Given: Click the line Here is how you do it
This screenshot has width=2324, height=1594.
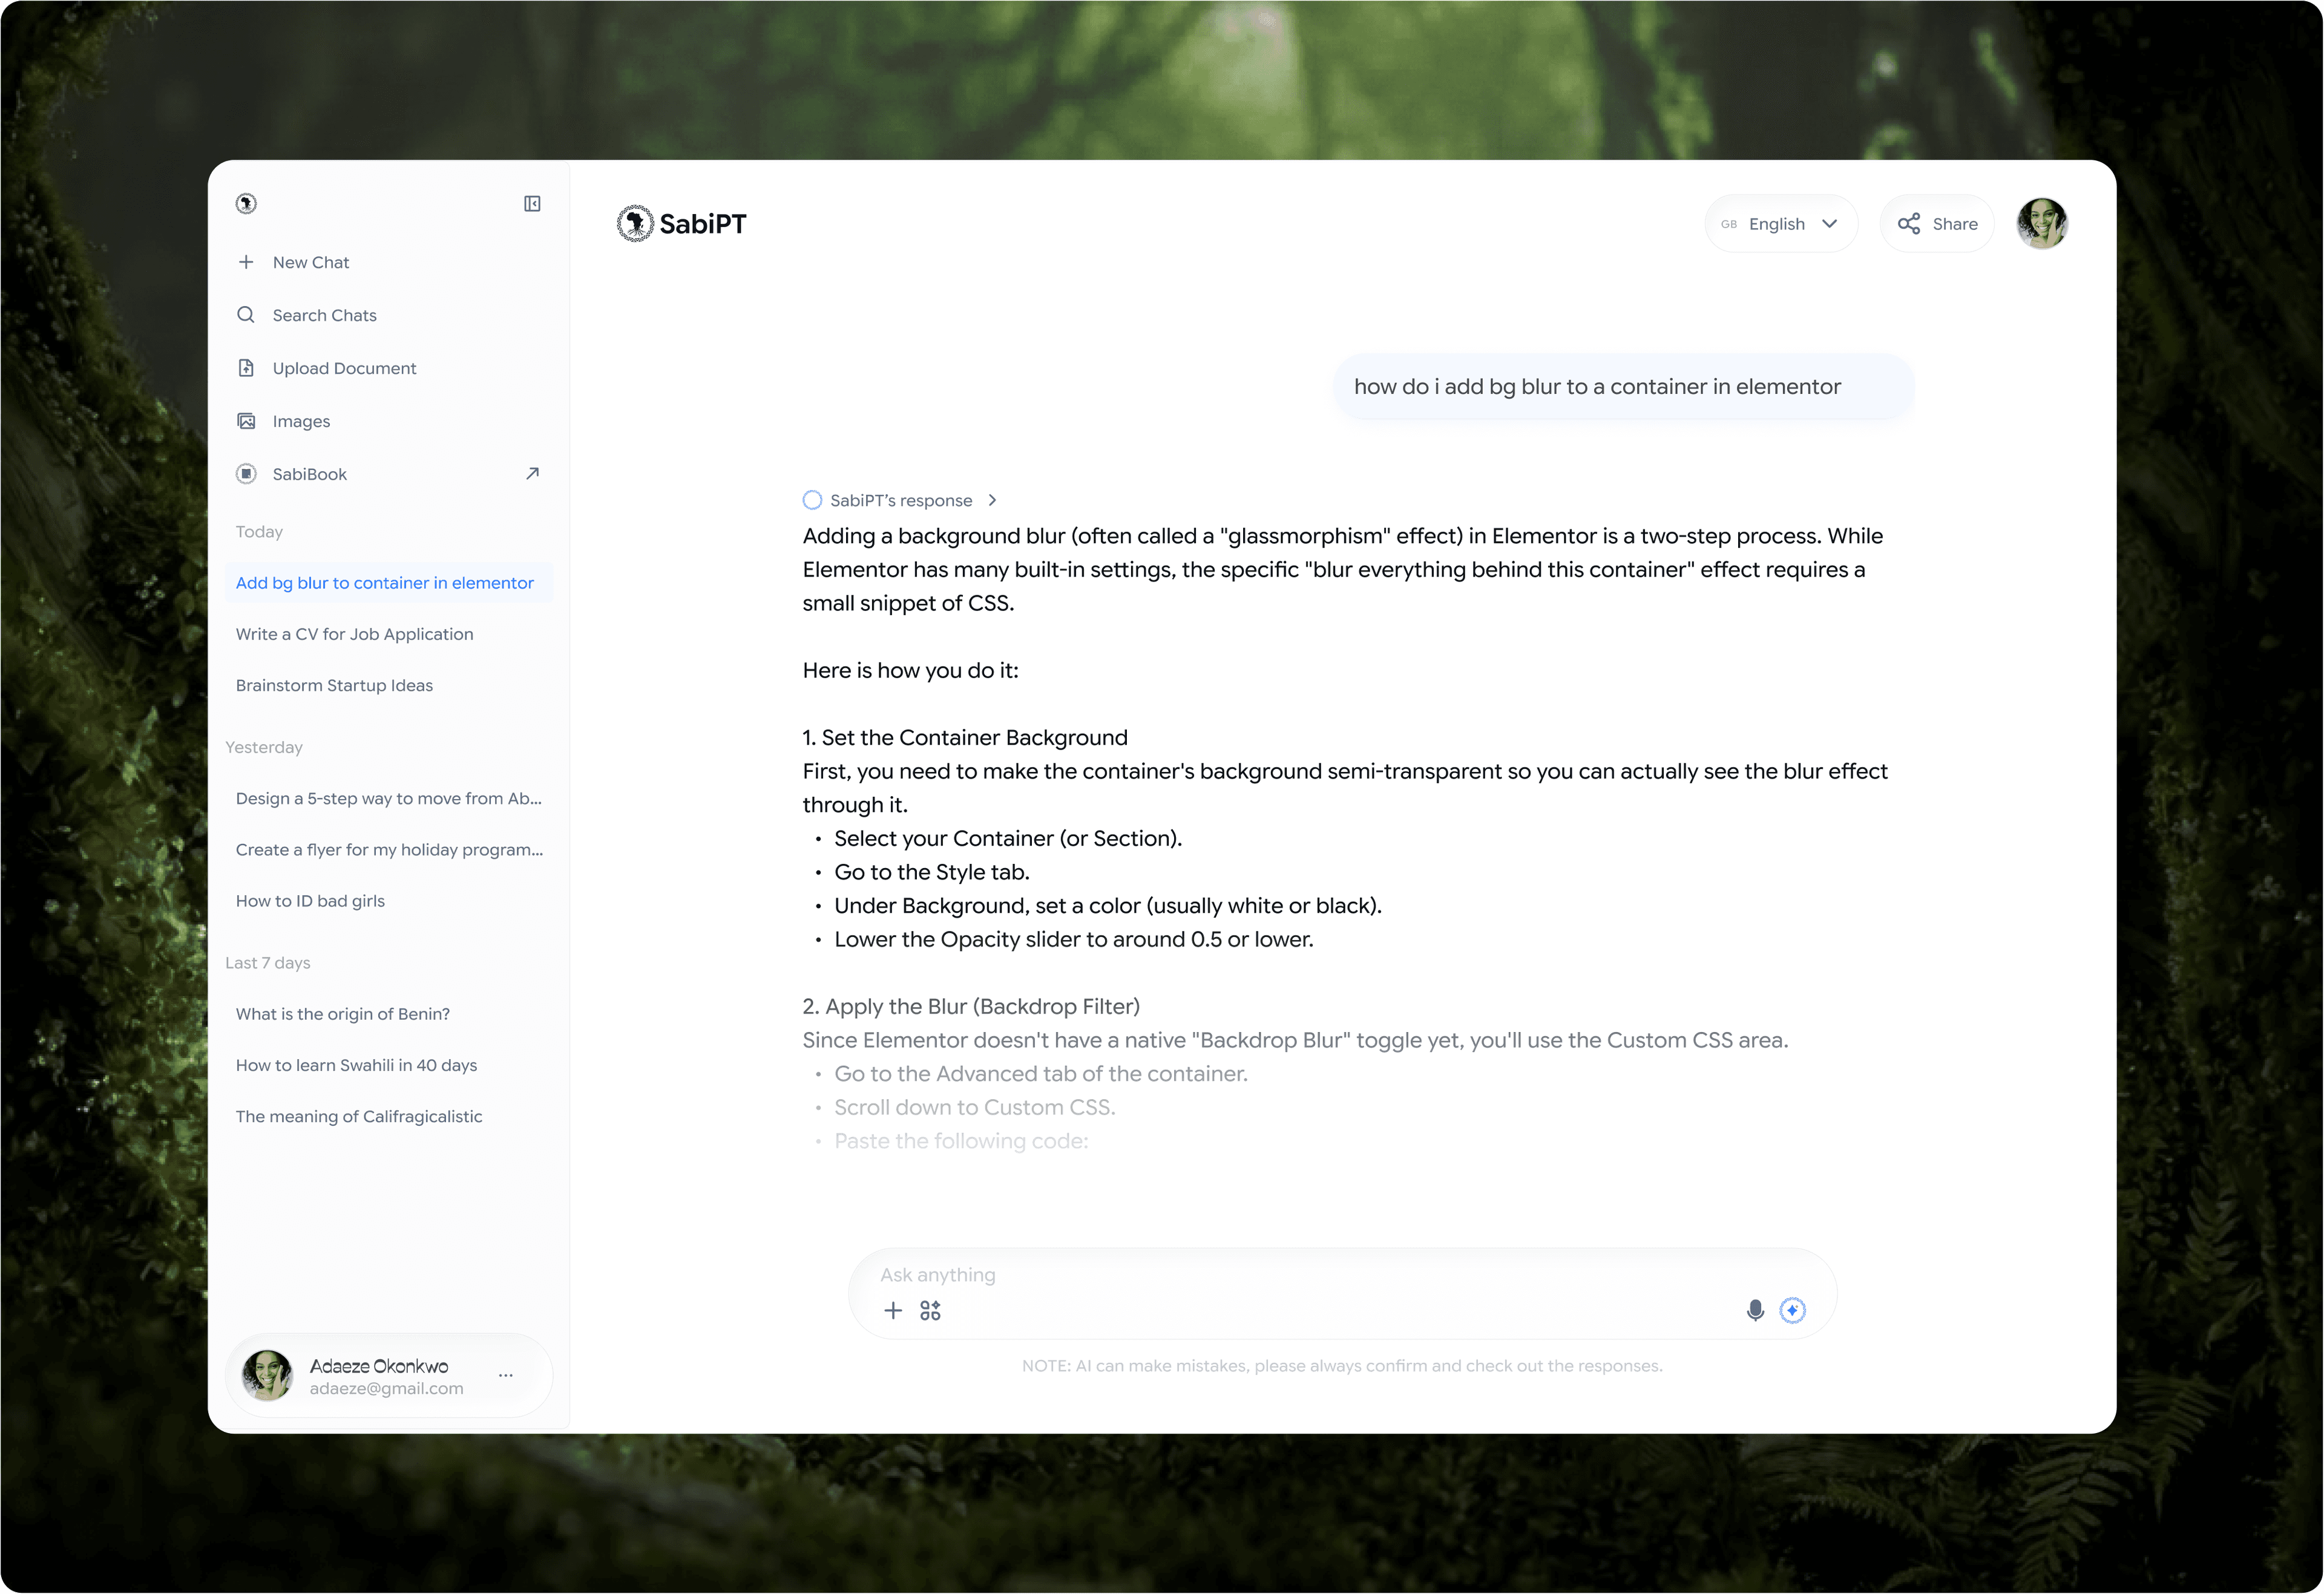Looking at the screenshot, I should 911,671.
